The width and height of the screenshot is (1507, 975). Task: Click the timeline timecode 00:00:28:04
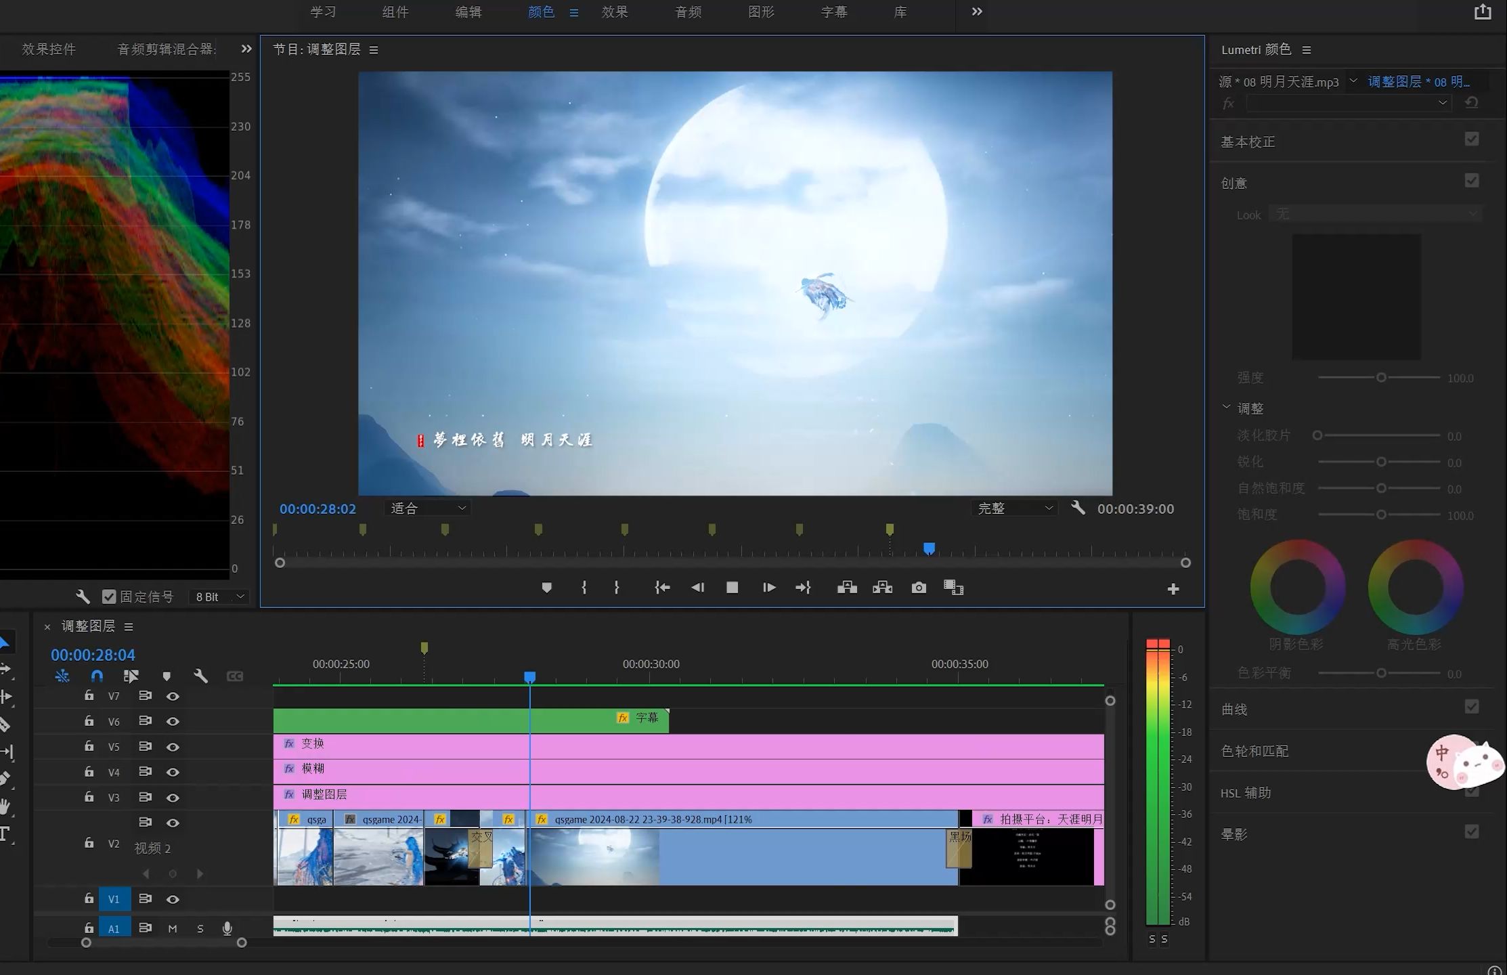pos(93,655)
